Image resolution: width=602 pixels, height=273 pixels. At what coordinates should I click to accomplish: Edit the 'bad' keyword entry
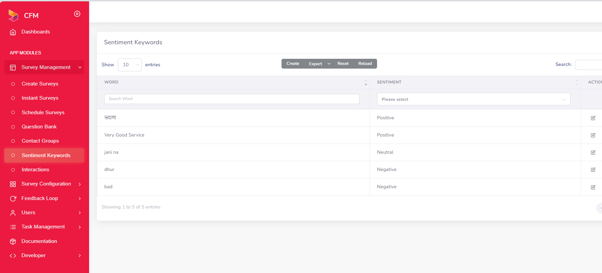[x=593, y=187]
